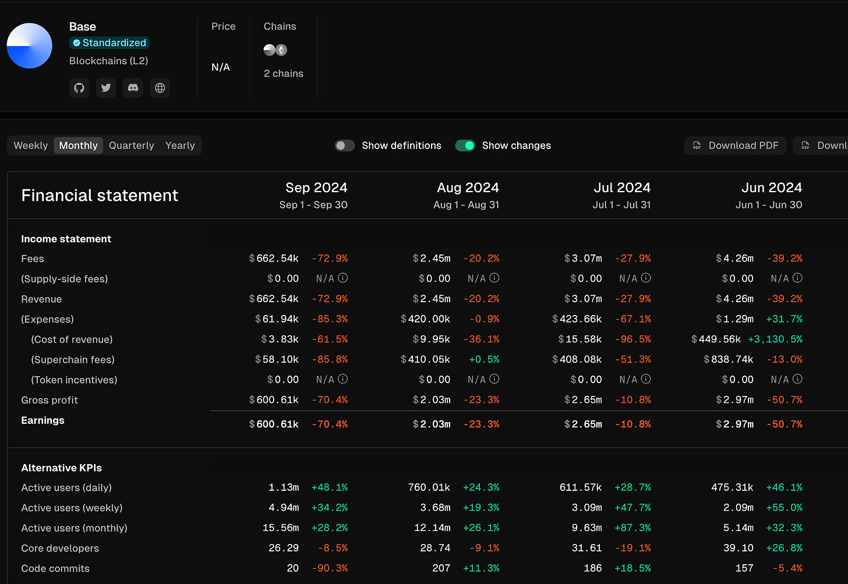Click the Active users (daily) row label
This screenshot has width=848, height=584.
[x=66, y=488]
